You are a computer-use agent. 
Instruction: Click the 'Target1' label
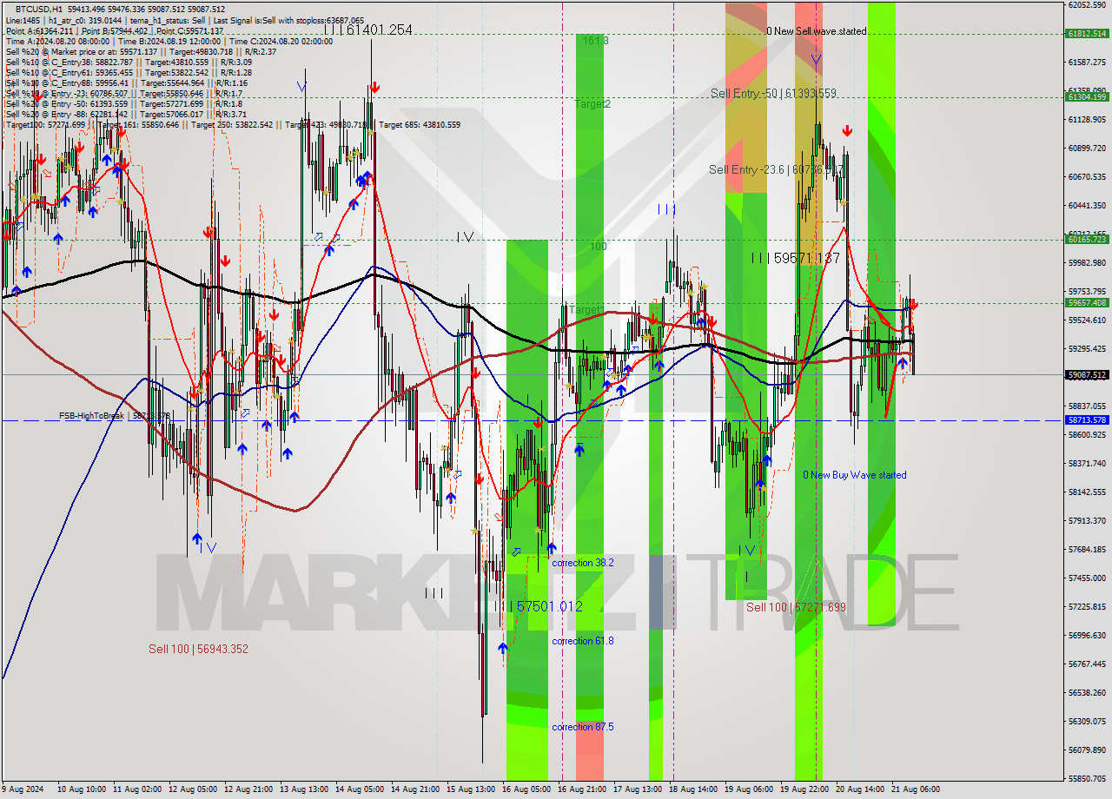[586, 310]
